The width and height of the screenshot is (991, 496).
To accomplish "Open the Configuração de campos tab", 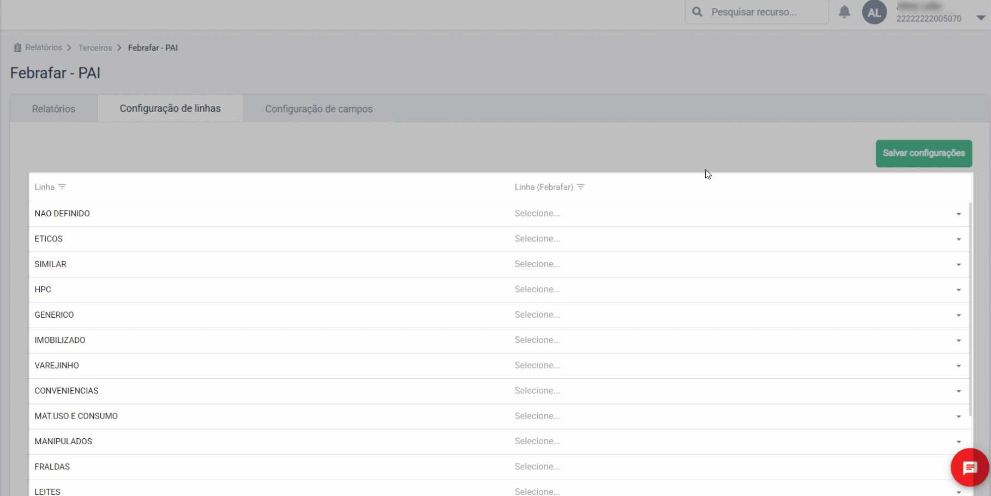I will 319,108.
